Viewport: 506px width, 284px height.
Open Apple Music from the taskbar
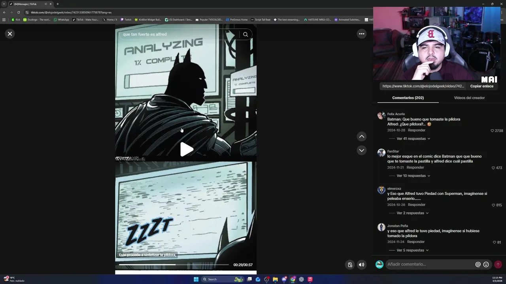click(x=310, y=279)
